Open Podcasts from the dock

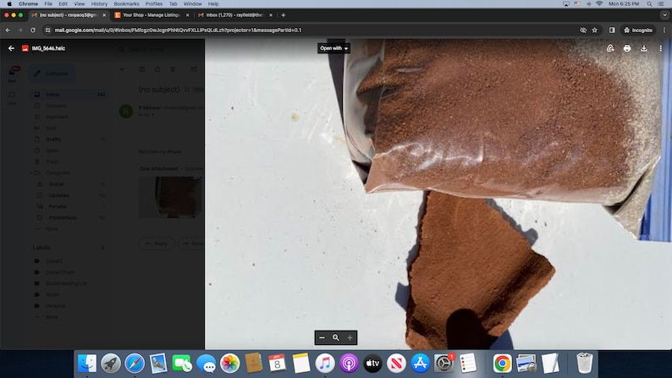pyautogui.click(x=349, y=364)
